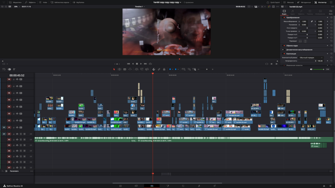335x188 pixels.
Task: Open the Композитный режим dropdown
Action: 311,58
